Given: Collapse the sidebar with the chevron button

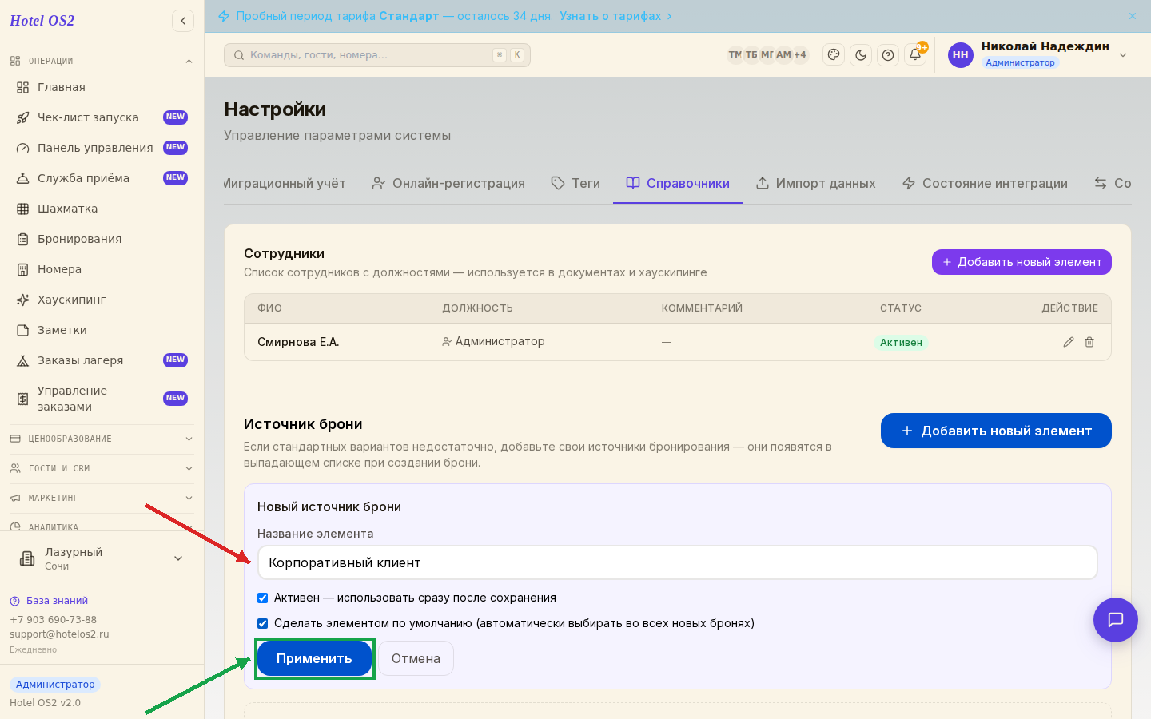Looking at the screenshot, I should (183, 21).
